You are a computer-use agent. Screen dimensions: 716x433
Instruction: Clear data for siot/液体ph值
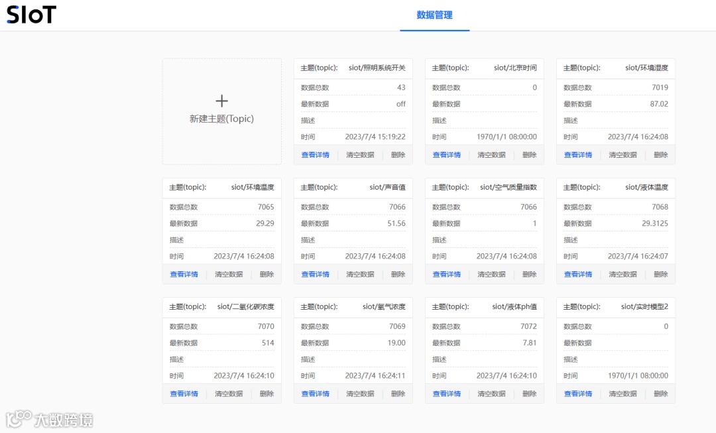[x=491, y=394]
